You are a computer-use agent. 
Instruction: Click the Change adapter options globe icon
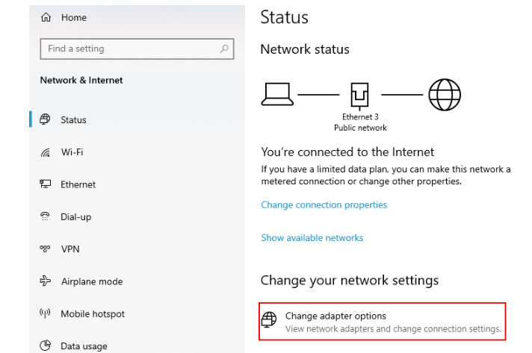pos(269,320)
